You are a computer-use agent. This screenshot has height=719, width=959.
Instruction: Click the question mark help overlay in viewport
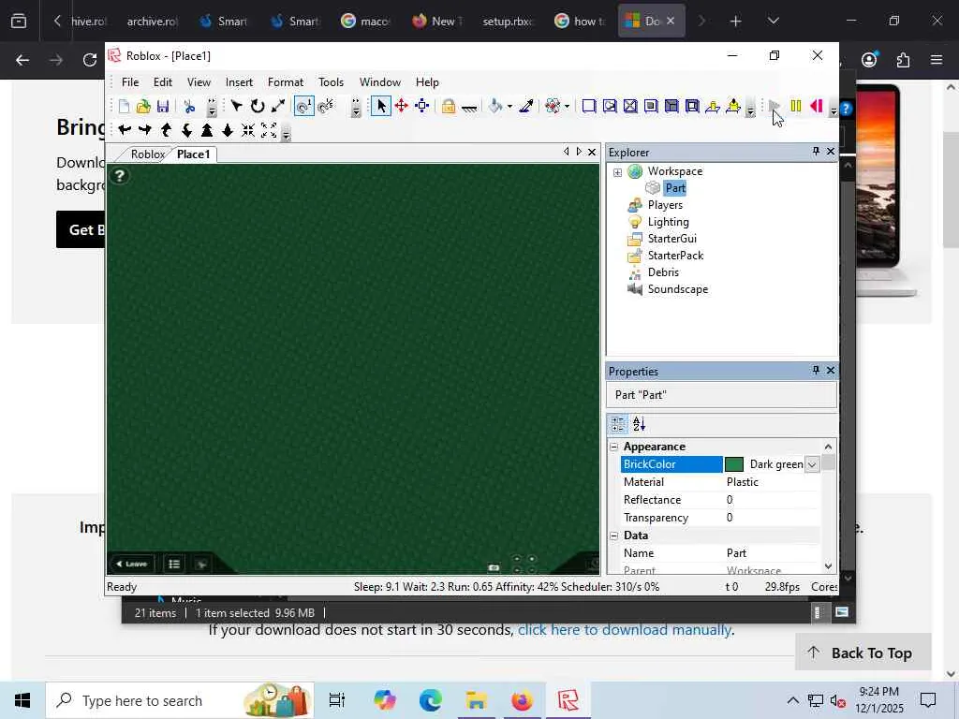(x=120, y=176)
